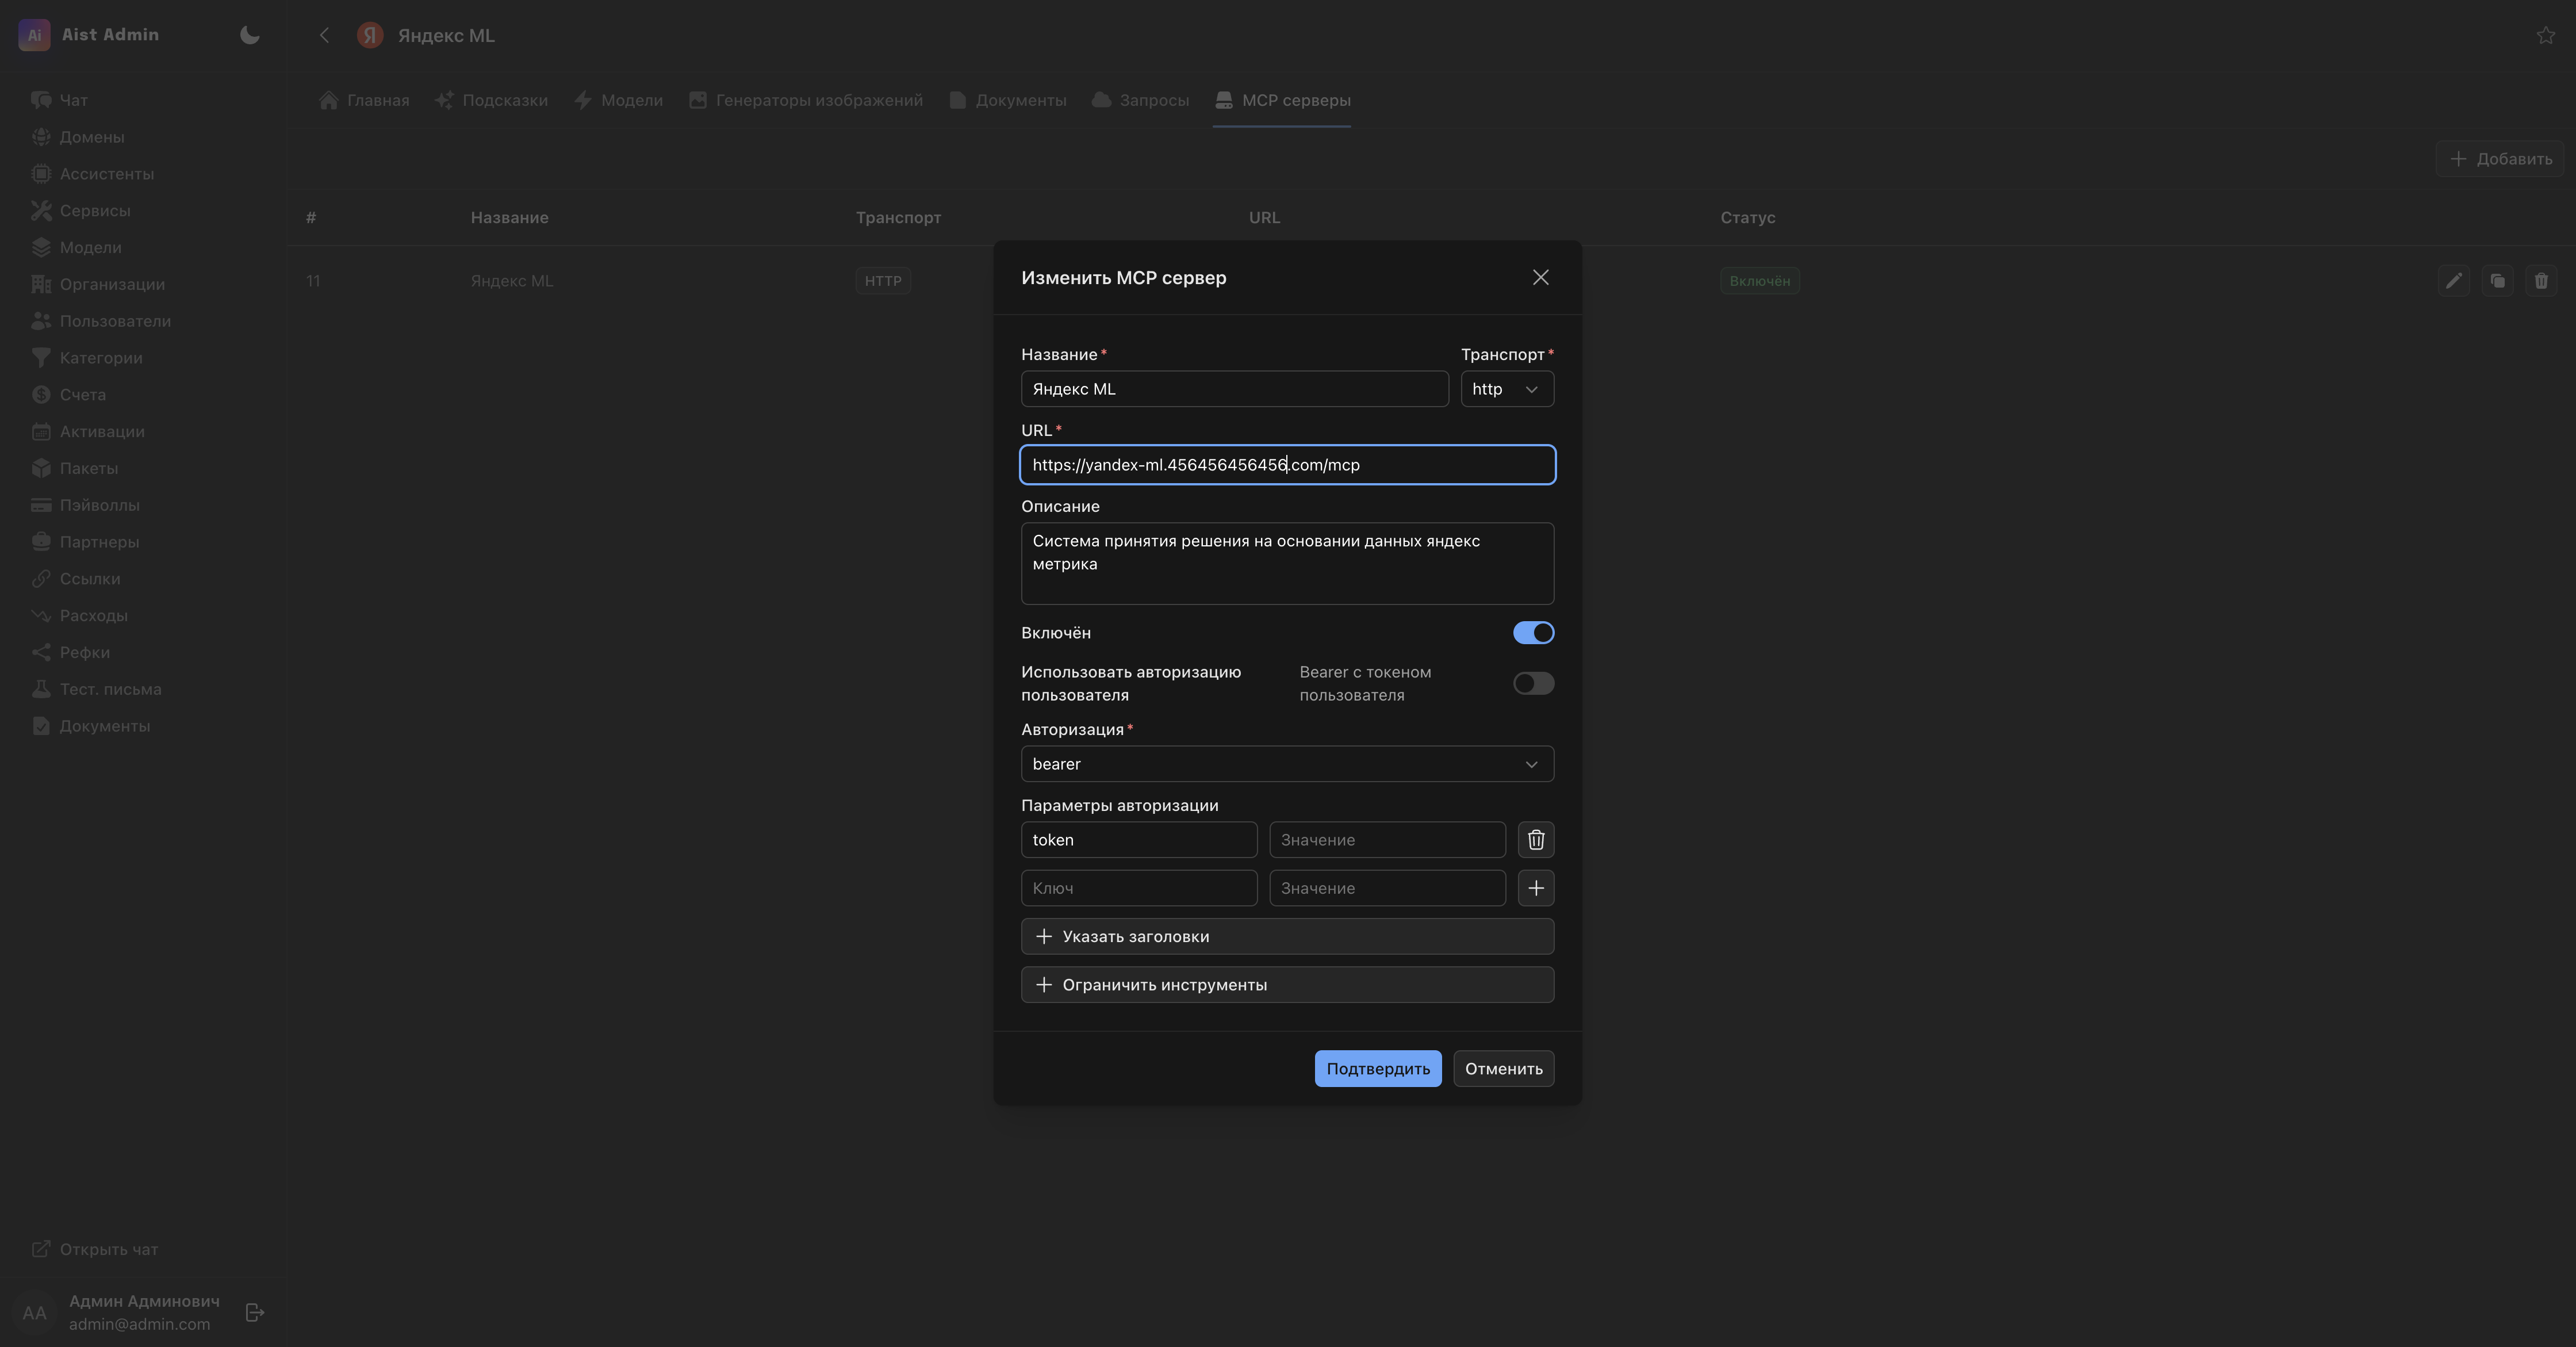Image resolution: width=2576 pixels, height=1347 pixels.
Task: Click the Значение field next to token
Action: point(1388,840)
